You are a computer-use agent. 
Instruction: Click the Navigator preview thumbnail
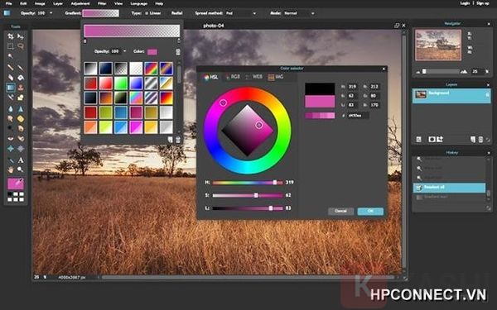point(438,45)
